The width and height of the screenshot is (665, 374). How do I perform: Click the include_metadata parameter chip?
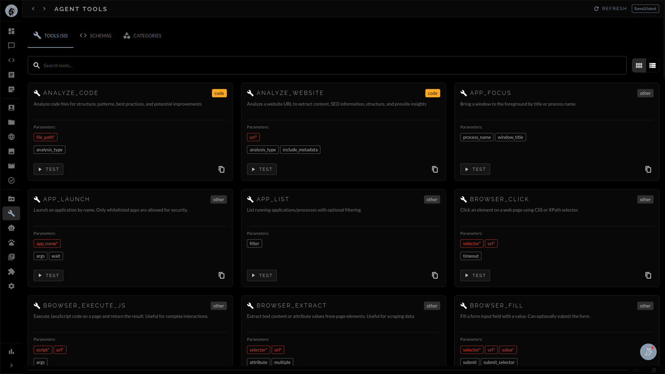point(300,150)
